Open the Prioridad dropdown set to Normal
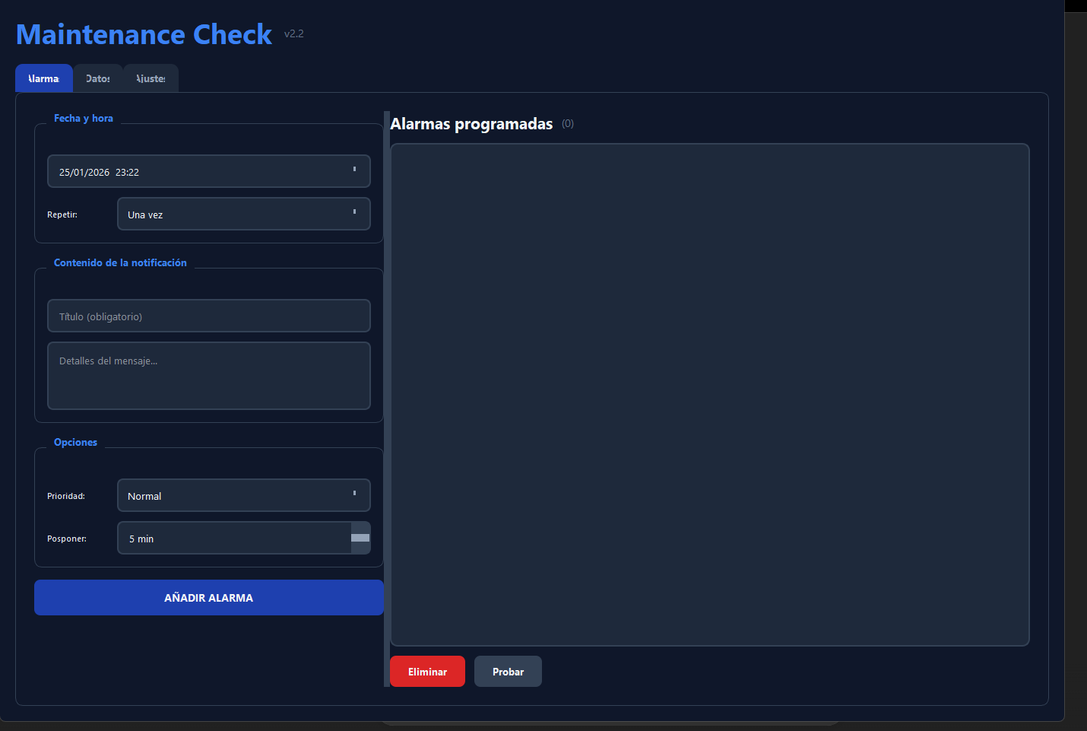The height and width of the screenshot is (731, 1087). [x=243, y=496]
